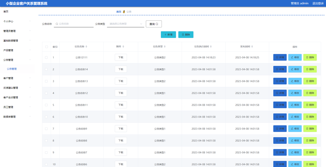The height and width of the screenshot is (167, 326).
Task: Select the checkbox for row 公告12111
Action: (46, 57)
